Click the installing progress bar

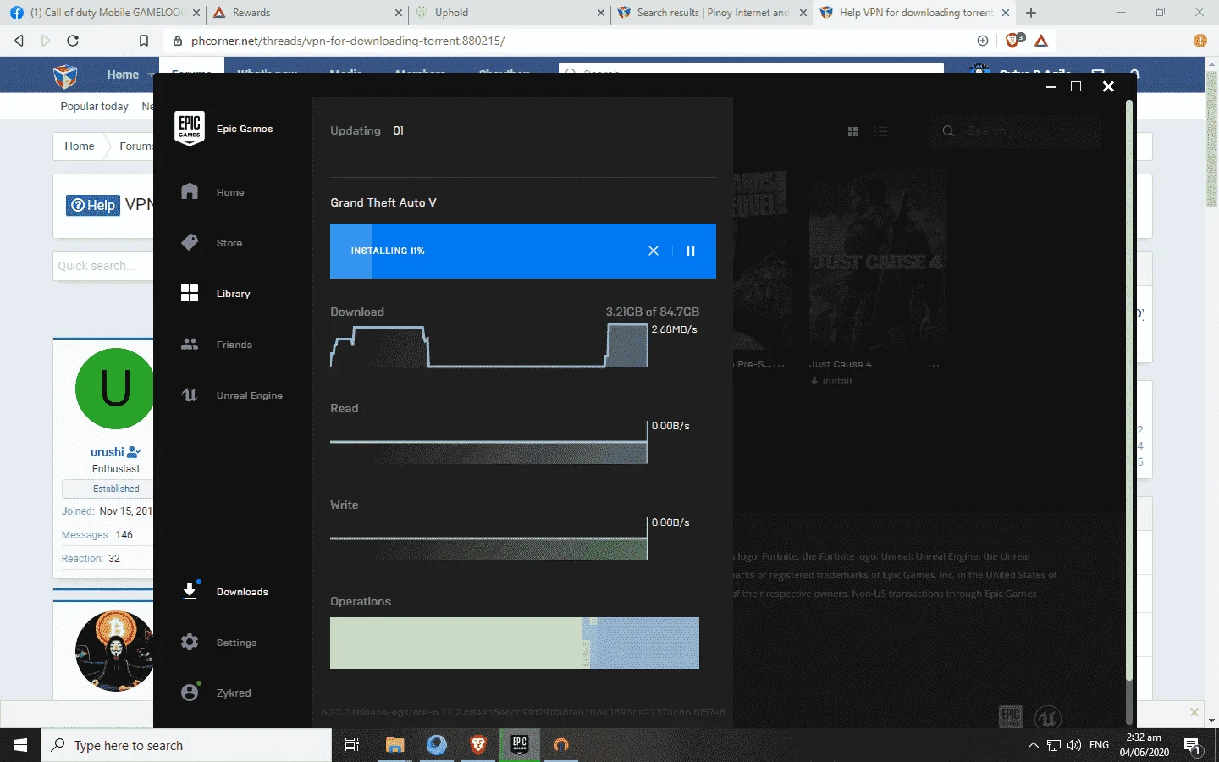click(523, 251)
